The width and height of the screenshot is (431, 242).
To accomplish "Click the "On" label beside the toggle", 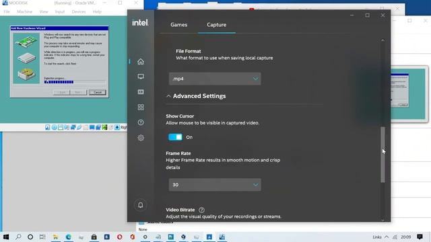I will click(189, 137).
